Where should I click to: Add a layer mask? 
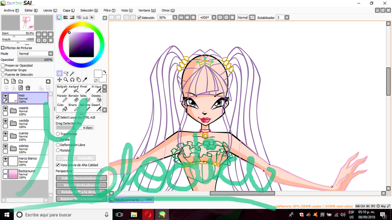[48, 81]
